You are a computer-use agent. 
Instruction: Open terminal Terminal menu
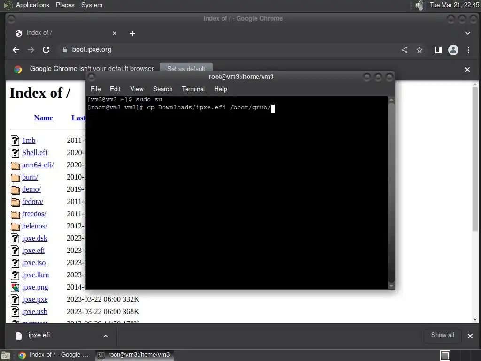[193, 89]
